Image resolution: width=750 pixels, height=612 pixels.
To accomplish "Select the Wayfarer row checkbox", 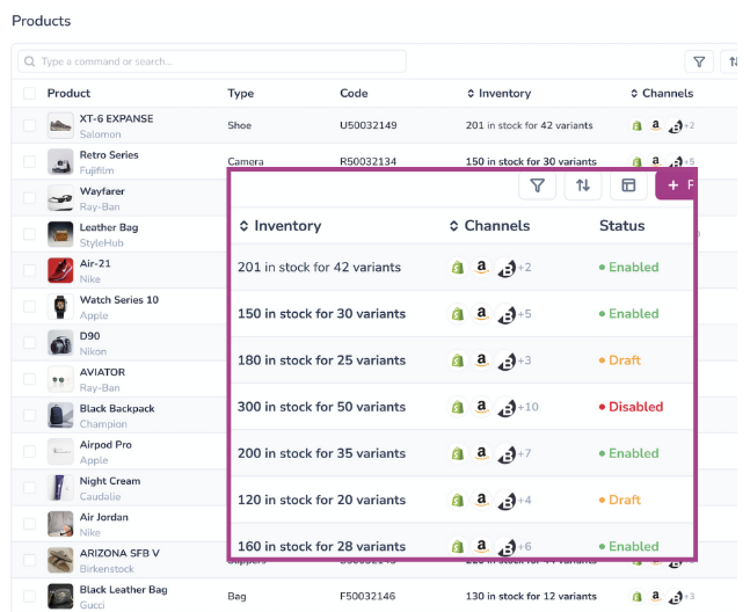I will coord(30,198).
